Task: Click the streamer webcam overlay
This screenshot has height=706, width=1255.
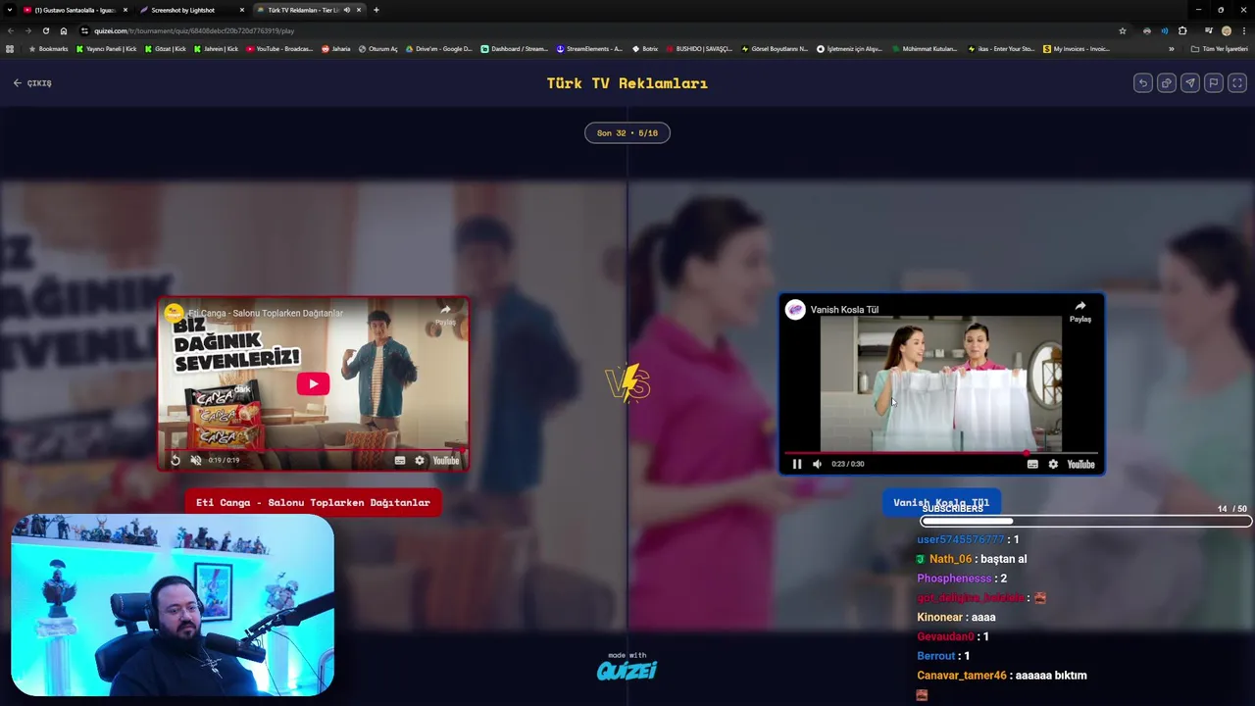Action: click(x=173, y=605)
